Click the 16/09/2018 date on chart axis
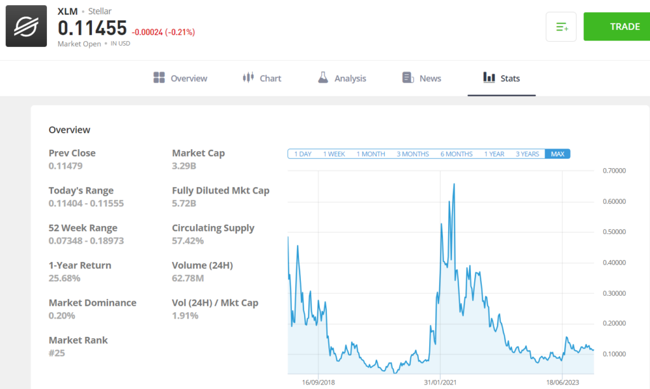Viewport: 650px width, 389px height. pos(319,383)
